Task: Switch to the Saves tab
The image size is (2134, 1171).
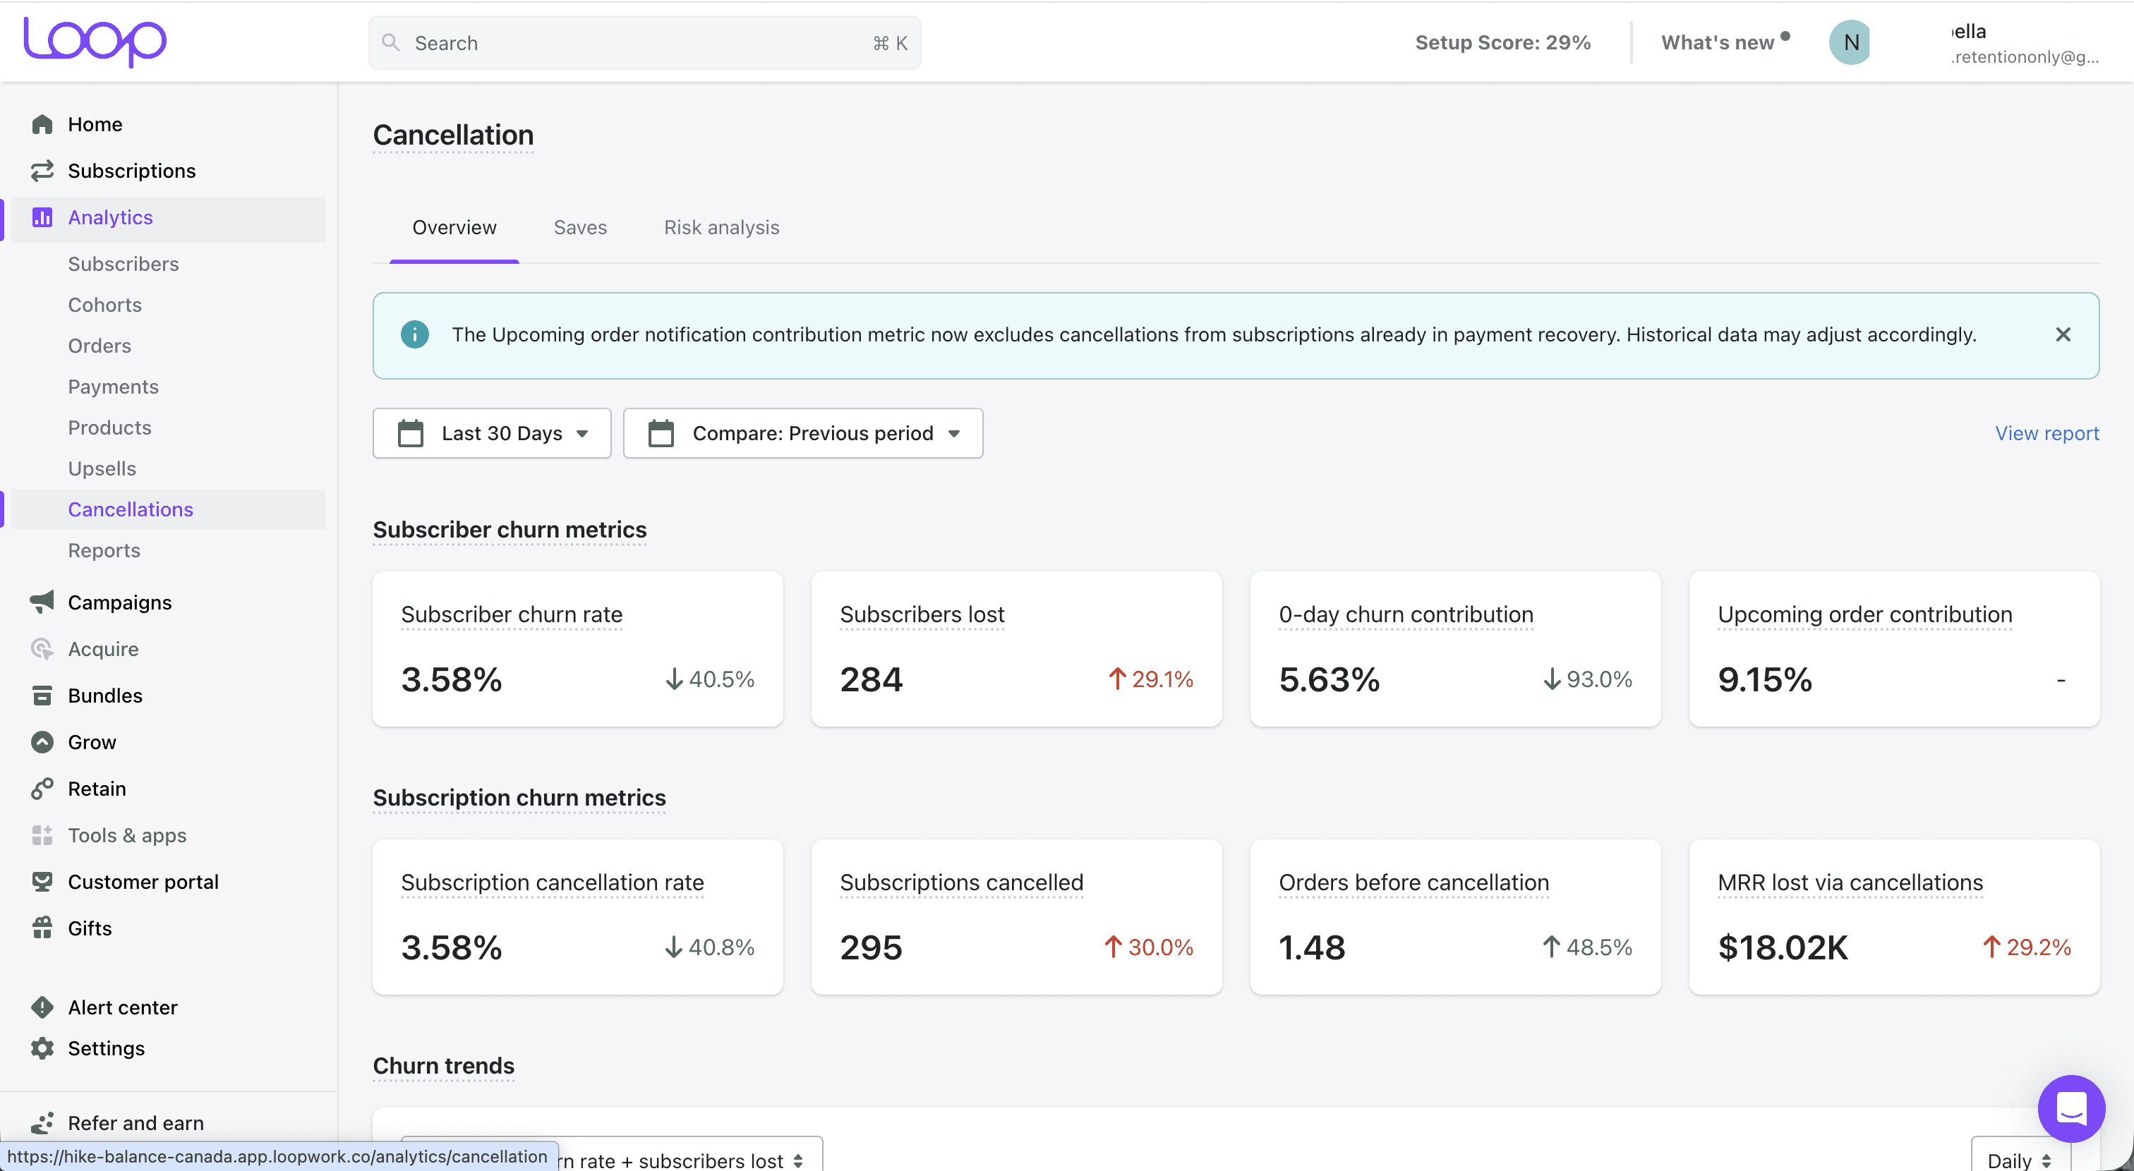Action: point(580,228)
